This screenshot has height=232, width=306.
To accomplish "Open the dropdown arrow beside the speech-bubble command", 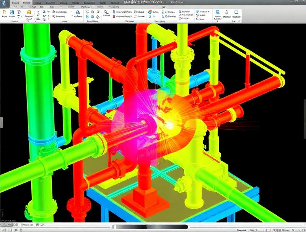I will 208,12.
